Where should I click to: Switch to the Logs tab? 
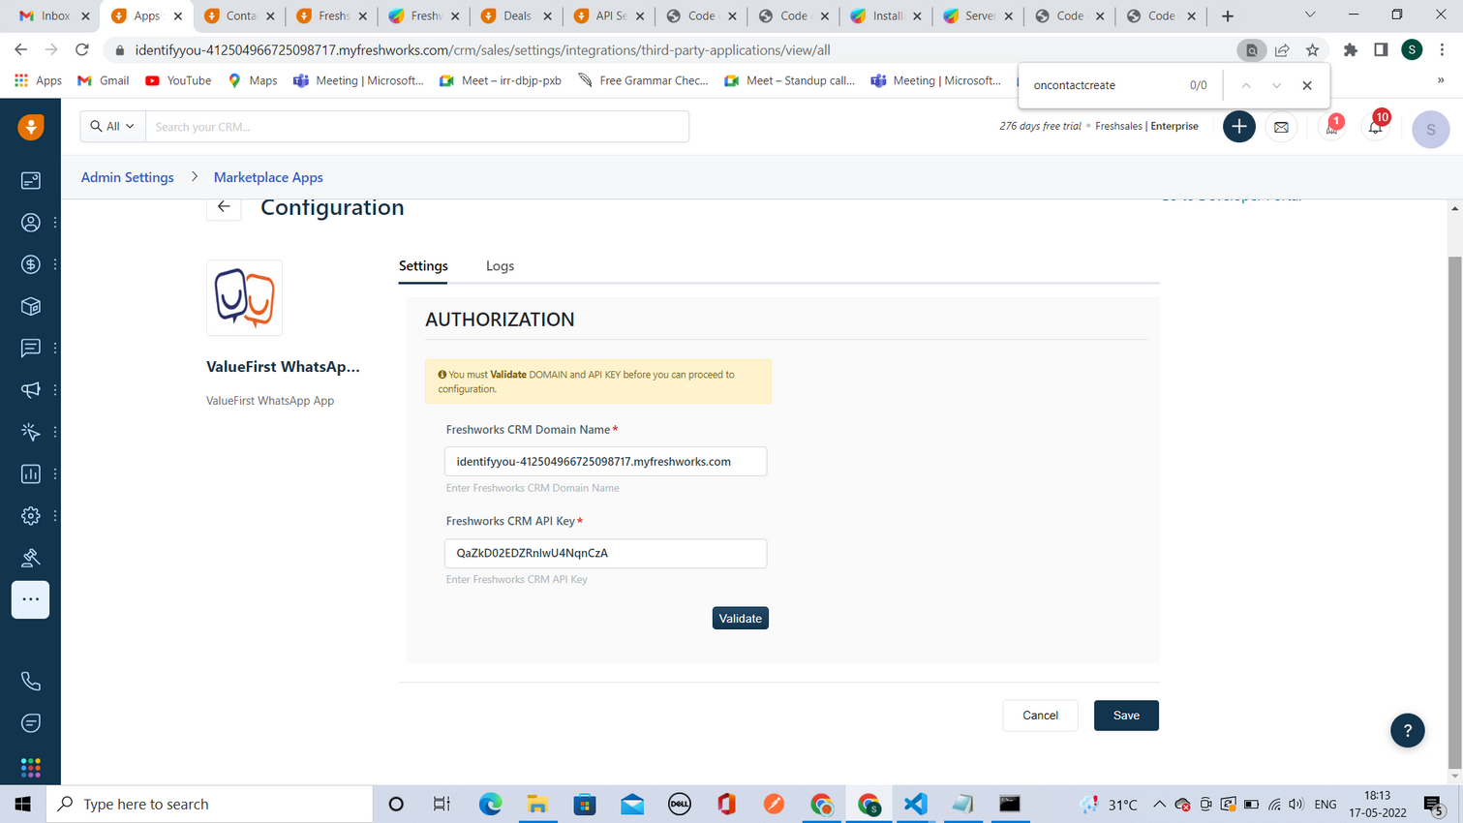coord(500,266)
